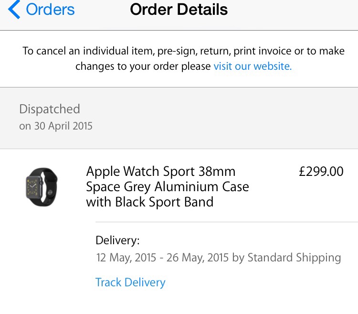This screenshot has height=314, width=358.
Task: Tap the word 'by' before Standard Shipping
Action: coord(238,258)
